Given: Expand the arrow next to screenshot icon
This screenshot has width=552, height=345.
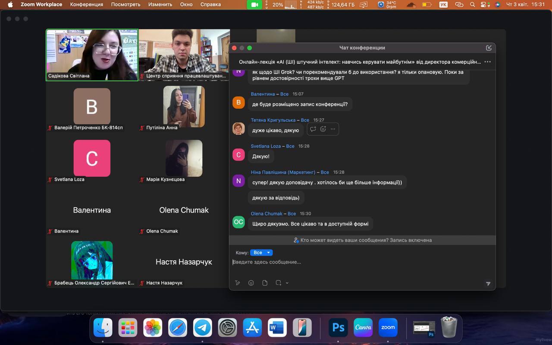Looking at the screenshot, I should click(287, 283).
